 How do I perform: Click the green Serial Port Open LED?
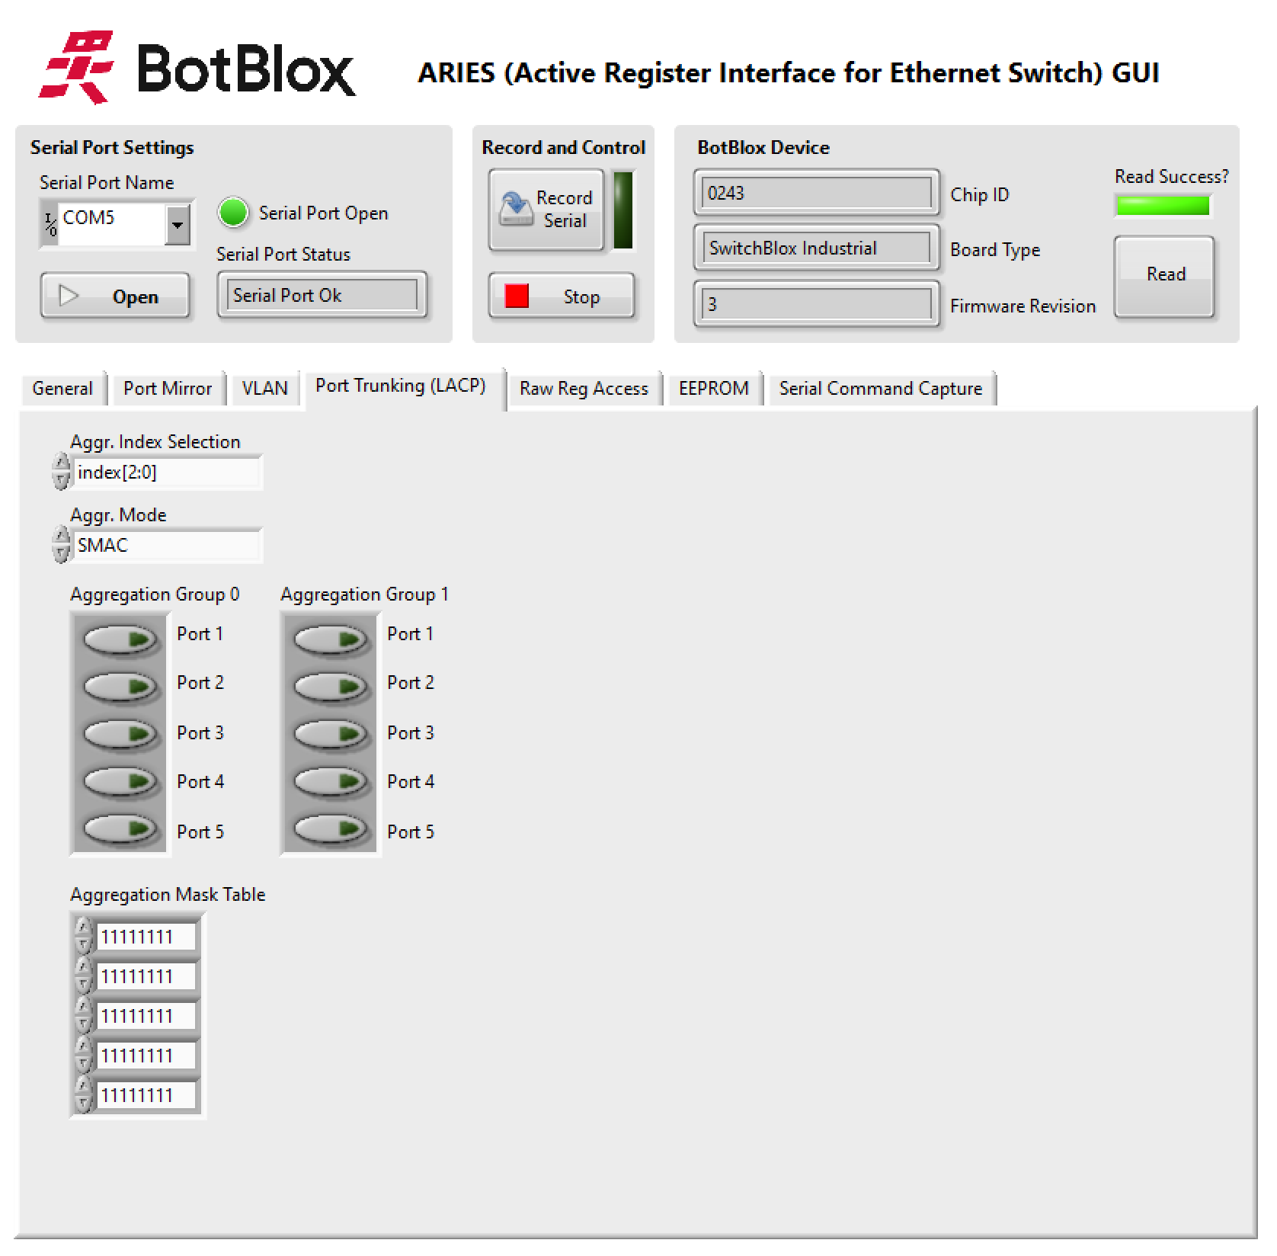tap(233, 213)
